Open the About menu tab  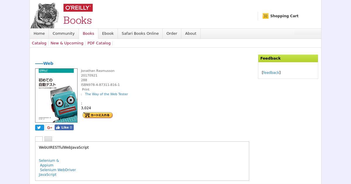pos(191,34)
